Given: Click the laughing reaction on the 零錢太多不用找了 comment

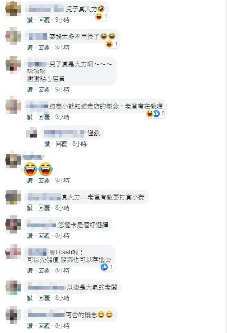Looking at the screenshot, I should click(x=109, y=44).
